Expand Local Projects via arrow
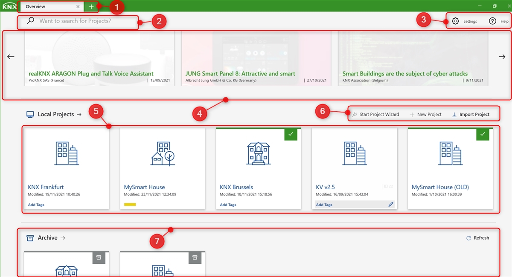512x277 pixels. [x=79, y=114]
